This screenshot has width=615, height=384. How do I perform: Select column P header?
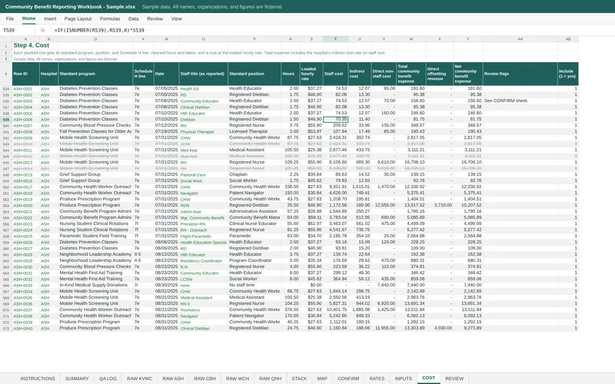pyautogui.click(x=254, y=39)
